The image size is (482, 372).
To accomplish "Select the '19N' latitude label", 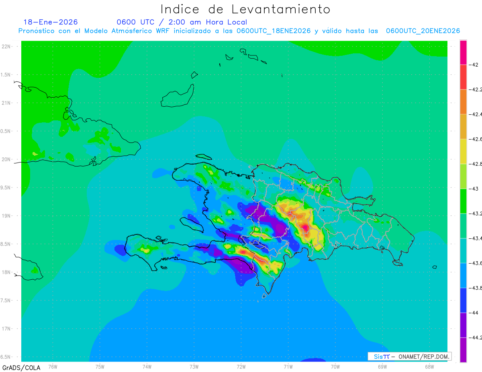I will click(x=6, y=215).
